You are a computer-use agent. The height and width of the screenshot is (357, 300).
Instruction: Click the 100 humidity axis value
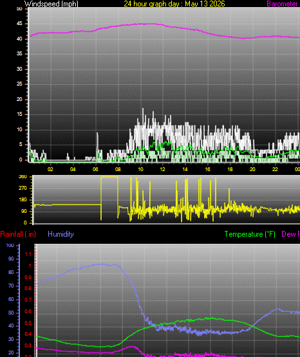(10, 245)
